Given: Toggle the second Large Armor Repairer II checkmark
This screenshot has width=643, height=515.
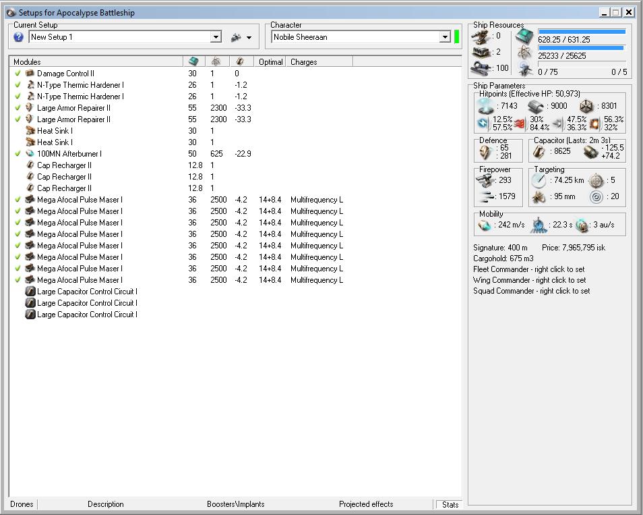Looking at the screenshot, I should pos(18,119).
